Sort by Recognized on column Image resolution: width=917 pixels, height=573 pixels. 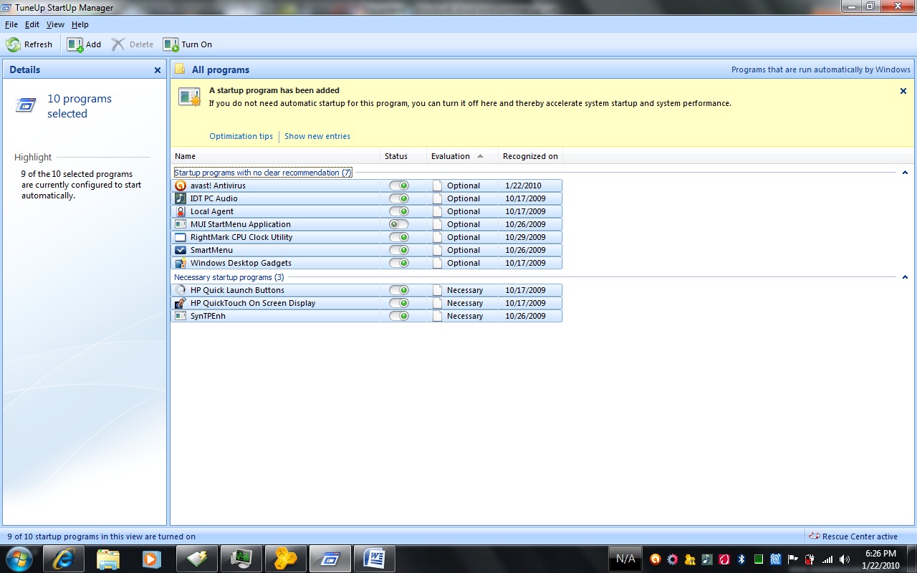tap(530, 156)
